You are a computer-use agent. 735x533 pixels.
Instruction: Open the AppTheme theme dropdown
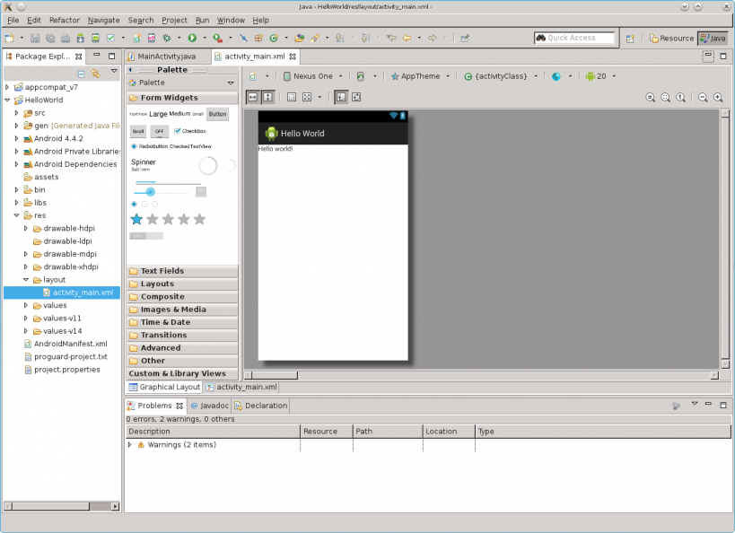pos(420,76)
